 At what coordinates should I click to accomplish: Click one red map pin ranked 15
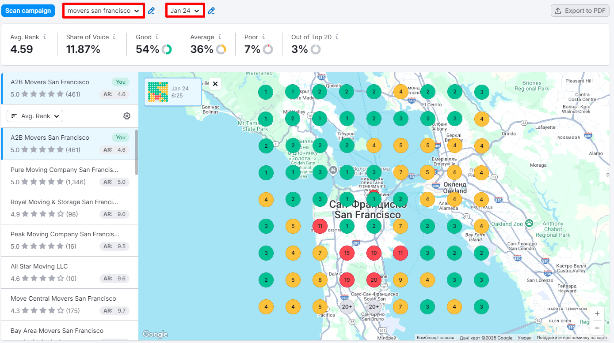tap(347, 253)
